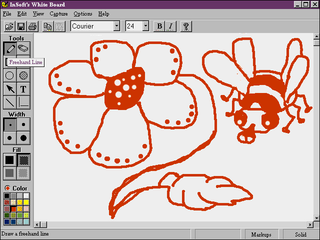This screenshot has height=240, width=320.
Task: Select the thickest line width
Action: (x=23, y=137)
